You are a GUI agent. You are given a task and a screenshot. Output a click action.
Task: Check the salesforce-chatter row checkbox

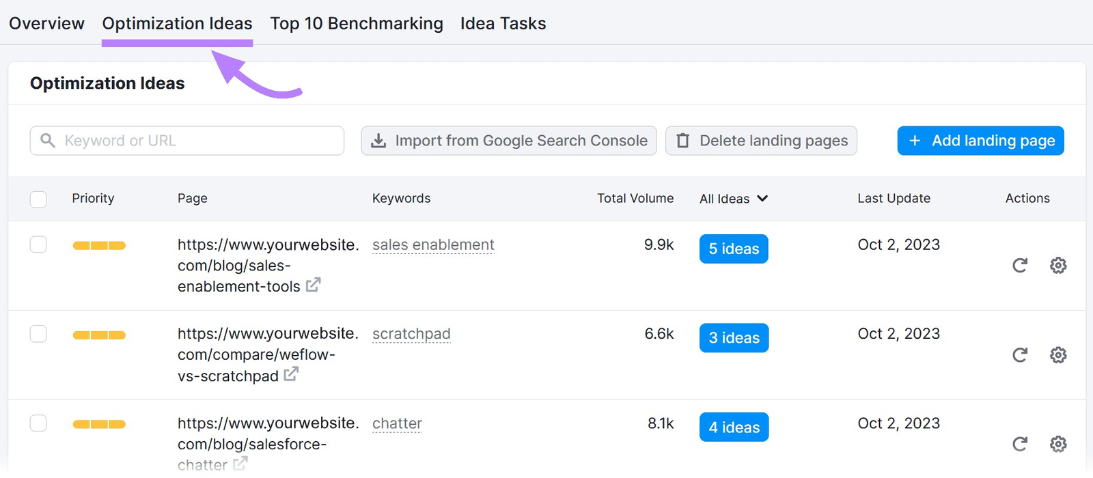38,423
